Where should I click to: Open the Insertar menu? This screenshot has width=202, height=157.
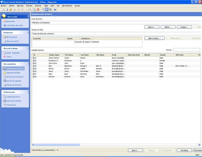(x=38, y=6)
